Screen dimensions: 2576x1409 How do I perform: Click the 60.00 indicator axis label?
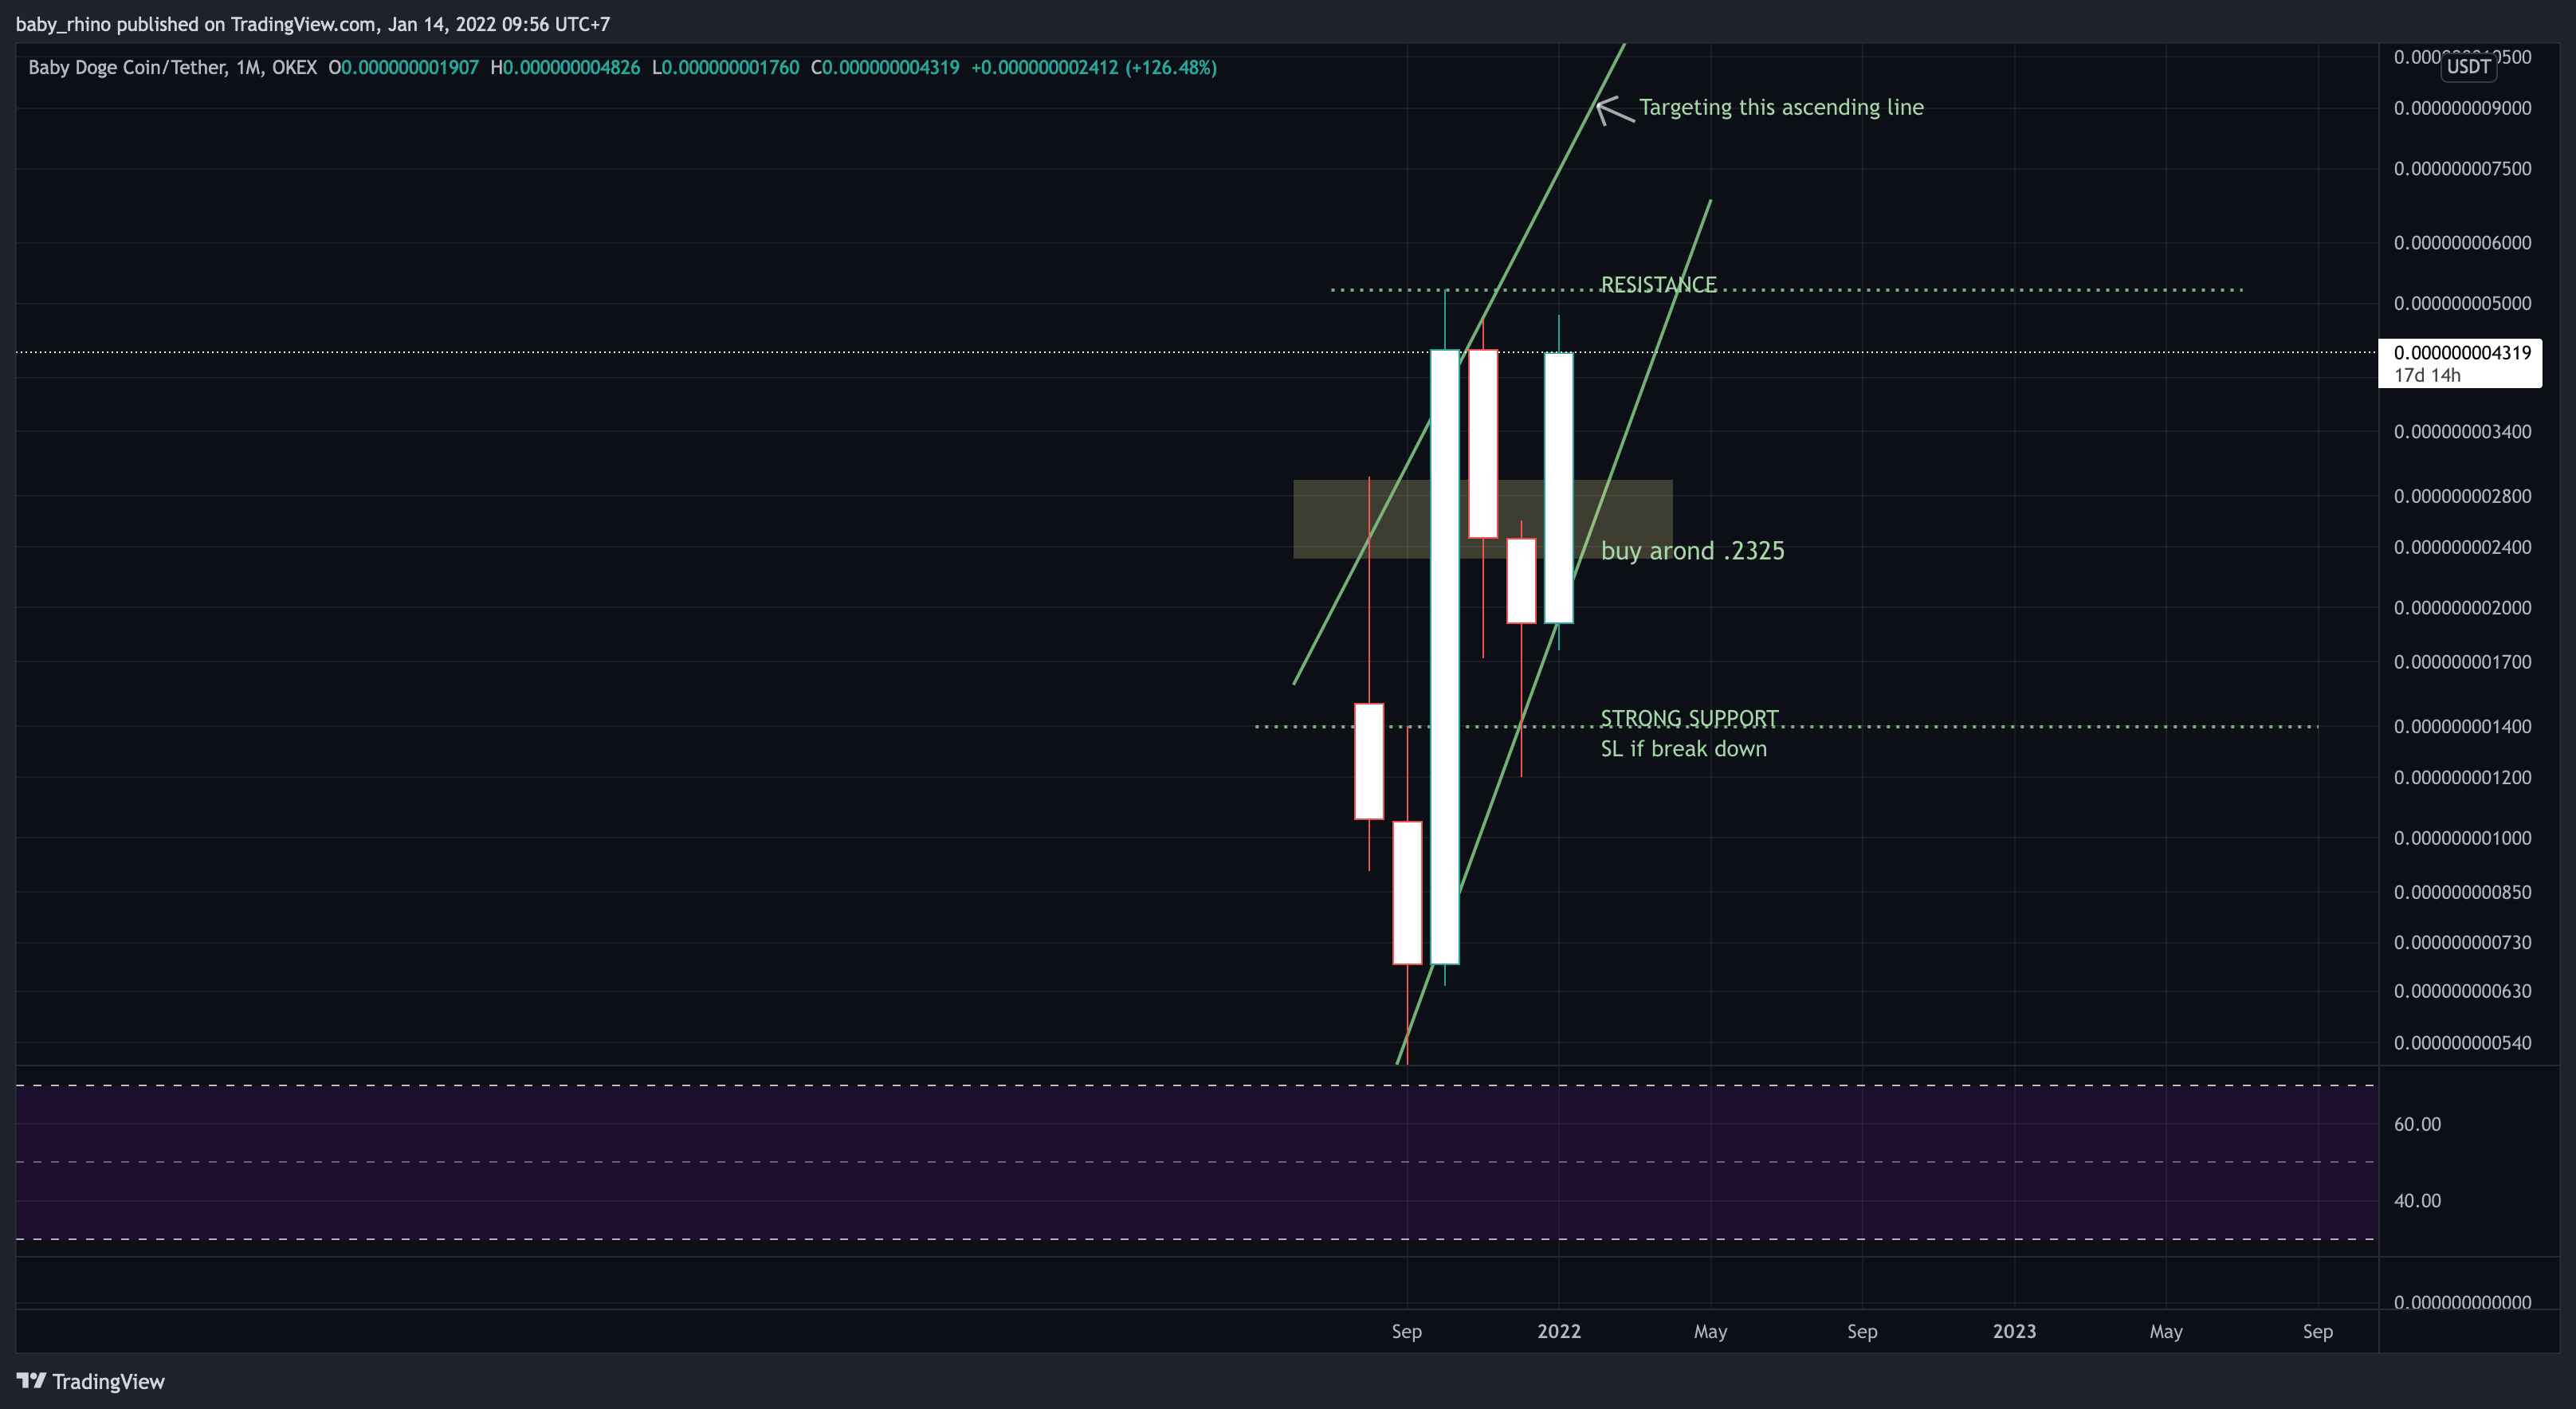(x=2417, y=1124)
